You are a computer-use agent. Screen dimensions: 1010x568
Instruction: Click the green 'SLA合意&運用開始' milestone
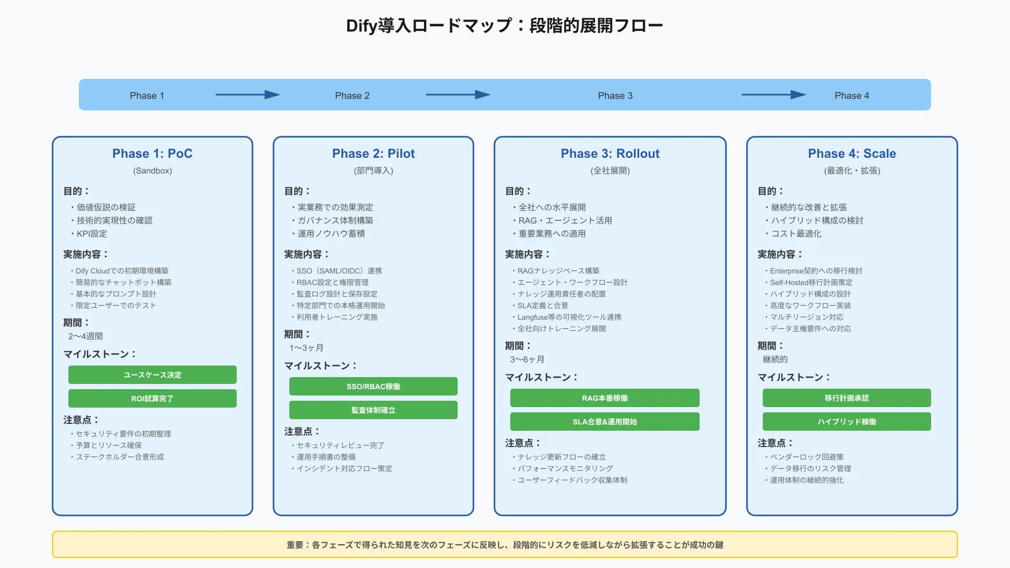pos(604,422)
